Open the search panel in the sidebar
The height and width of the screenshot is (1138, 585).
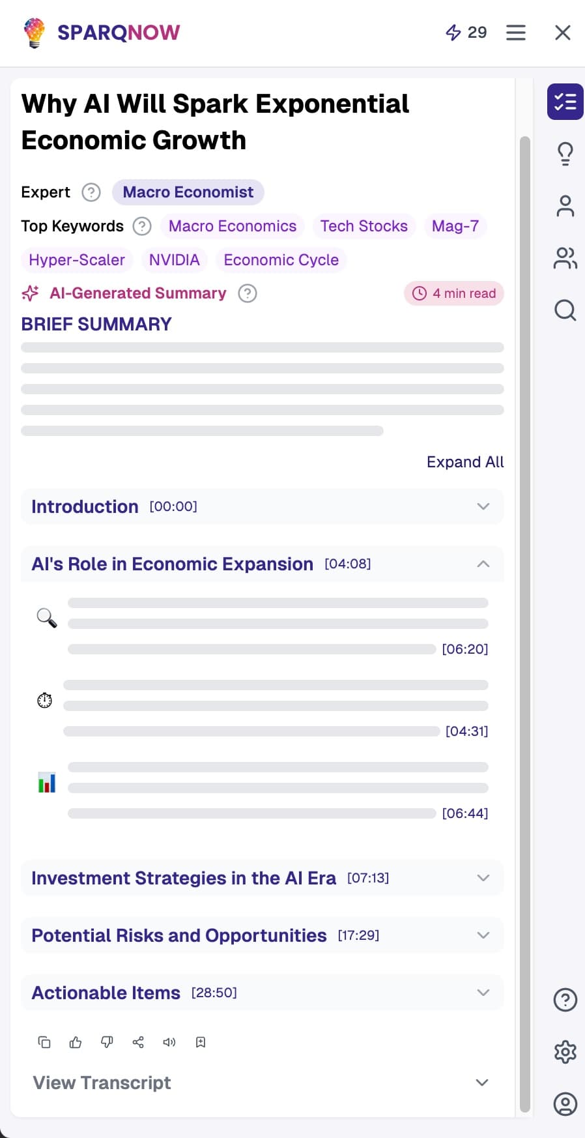(565, 311)
